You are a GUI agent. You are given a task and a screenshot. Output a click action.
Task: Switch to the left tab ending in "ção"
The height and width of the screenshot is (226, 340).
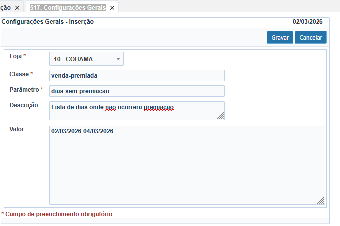click(x=5, y=8)
